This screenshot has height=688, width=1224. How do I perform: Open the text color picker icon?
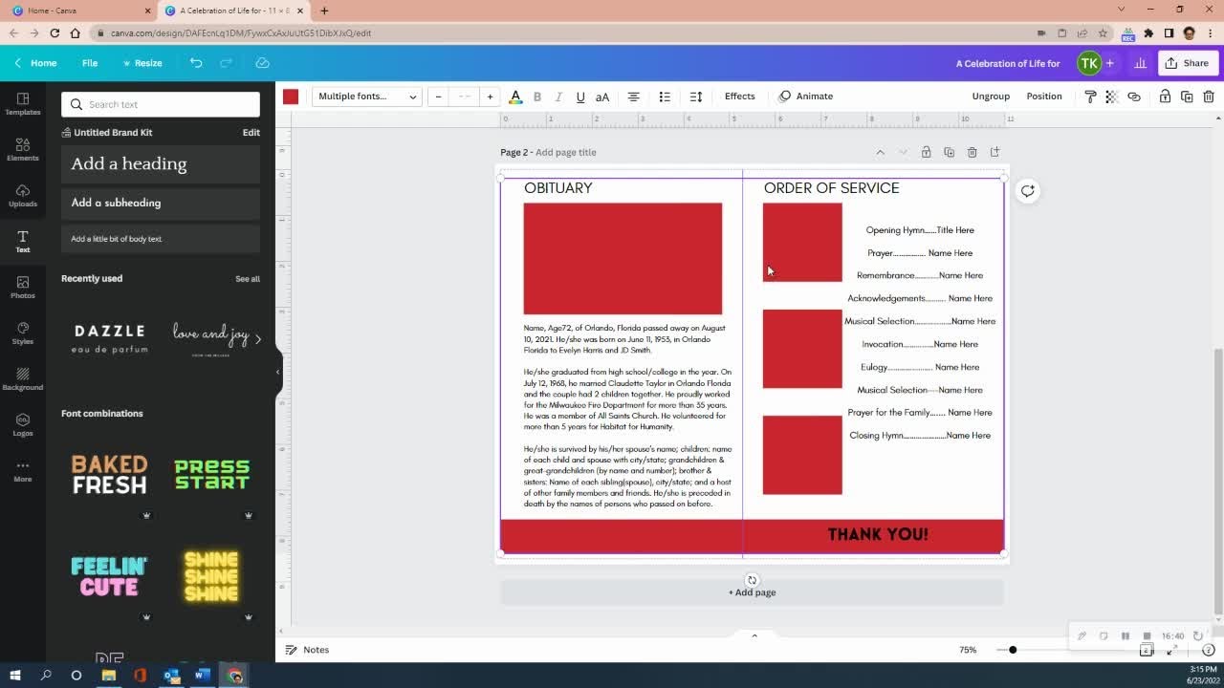pos(515,97)
